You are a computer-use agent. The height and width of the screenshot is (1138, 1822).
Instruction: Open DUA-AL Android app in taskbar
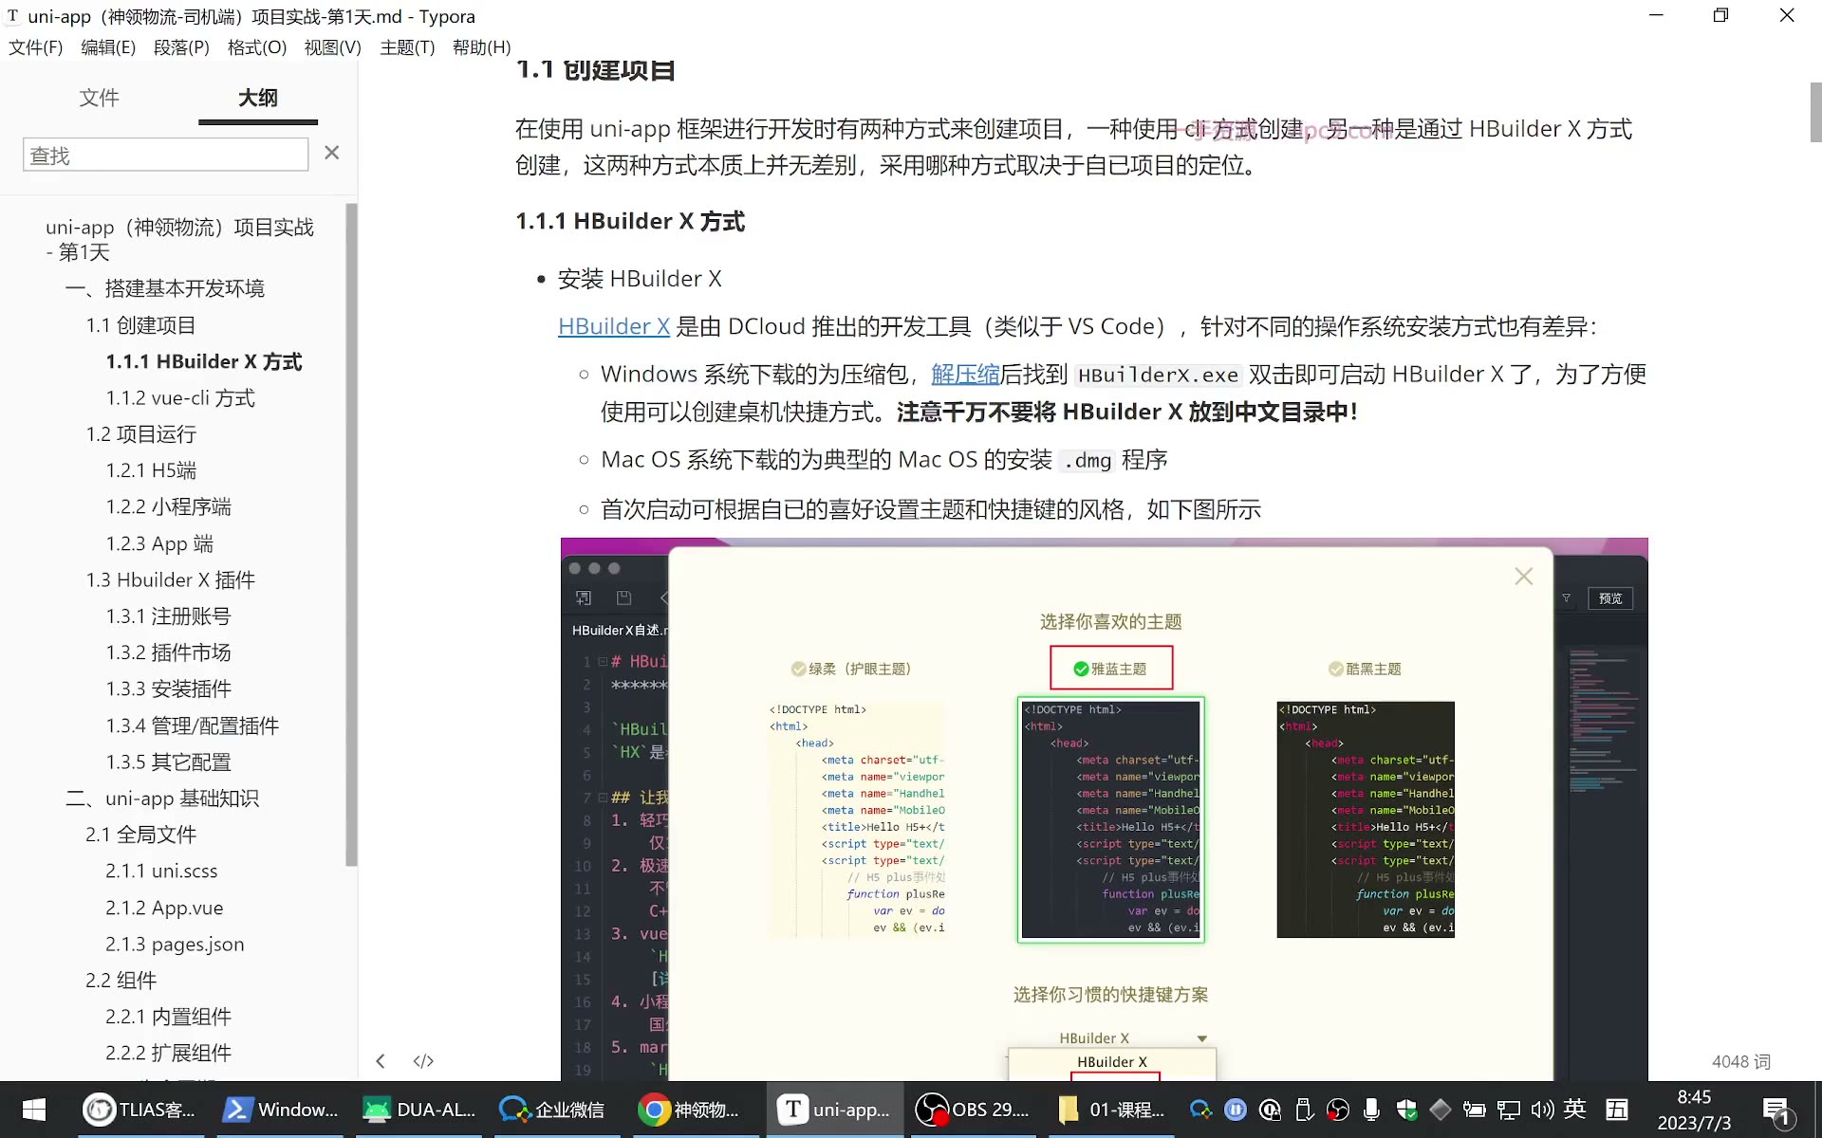[419, 1110]
